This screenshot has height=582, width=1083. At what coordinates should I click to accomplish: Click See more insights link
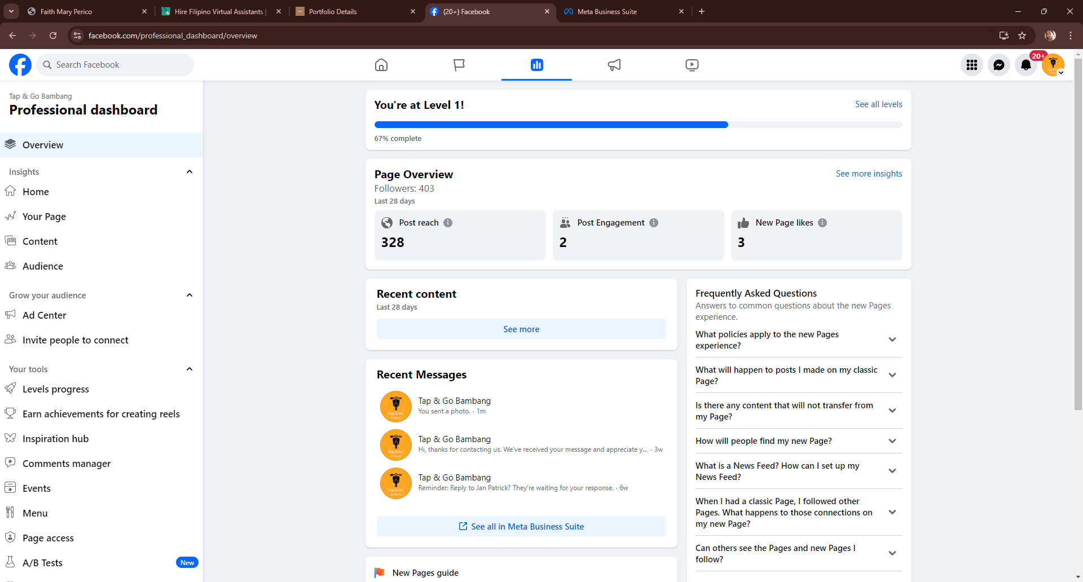(869, 174)
